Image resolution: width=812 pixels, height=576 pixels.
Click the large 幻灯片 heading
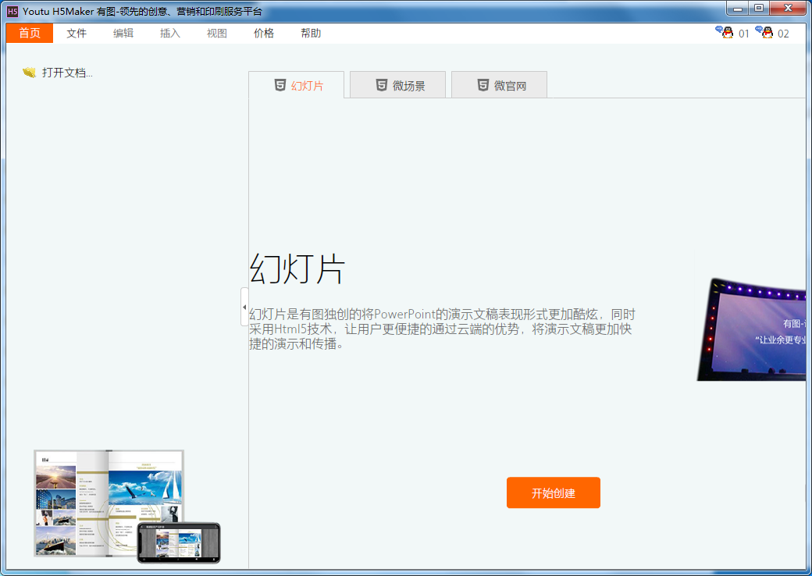(297, 268)
